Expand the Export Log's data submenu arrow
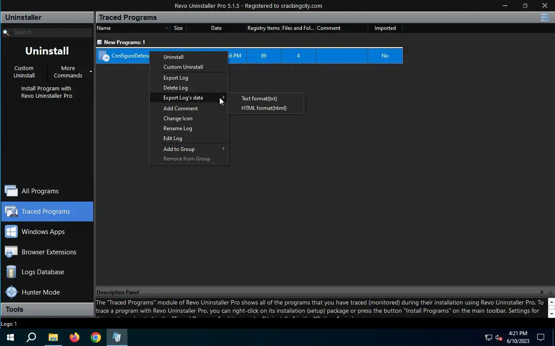555x346 pixels. (223, 97)
